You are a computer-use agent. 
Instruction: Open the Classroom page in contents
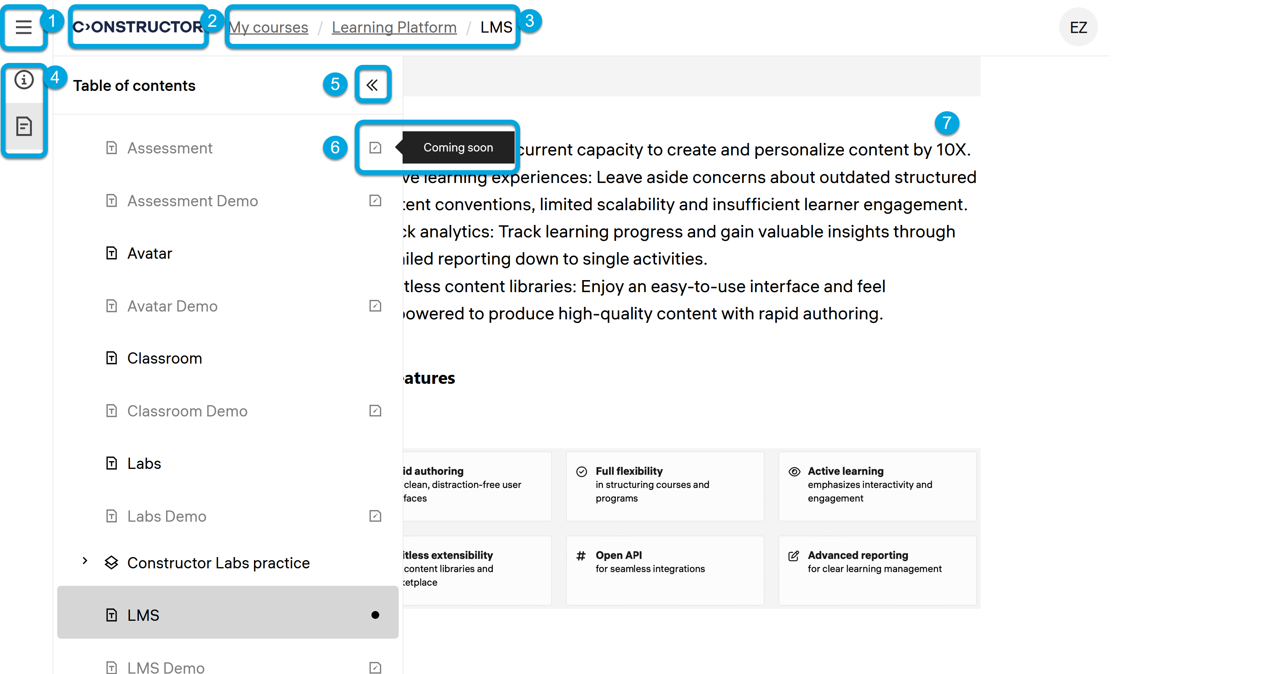click(164, 358)
